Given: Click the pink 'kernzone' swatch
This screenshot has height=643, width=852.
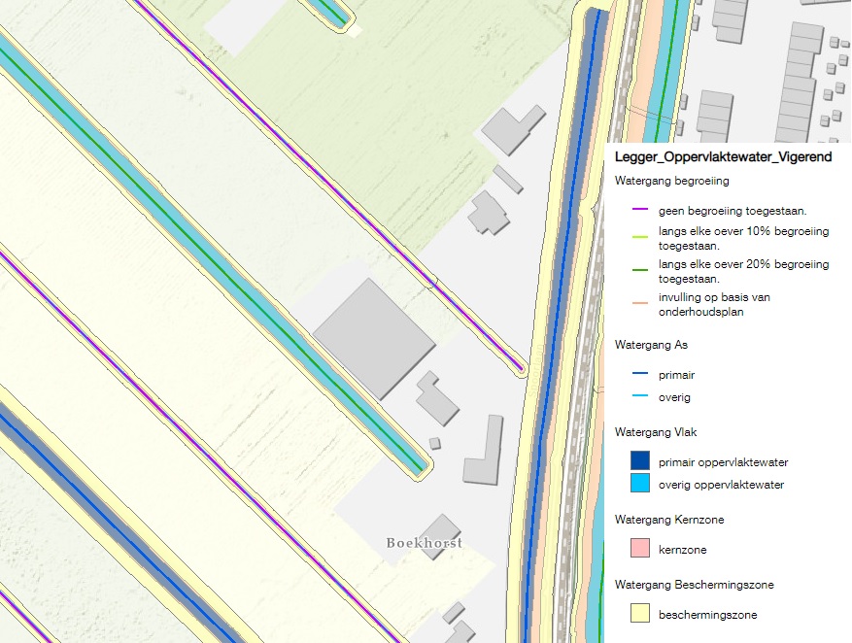Looking at the screenshot, I should pyautogui.click(x=640, y=548).
